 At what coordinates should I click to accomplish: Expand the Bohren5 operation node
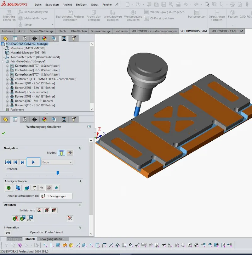click(7, 105)
